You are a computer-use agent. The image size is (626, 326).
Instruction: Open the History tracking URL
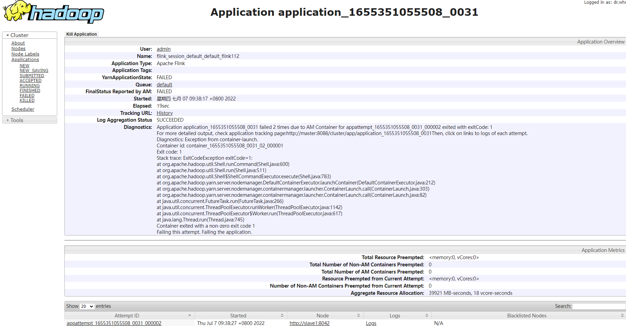click(164, 113)
